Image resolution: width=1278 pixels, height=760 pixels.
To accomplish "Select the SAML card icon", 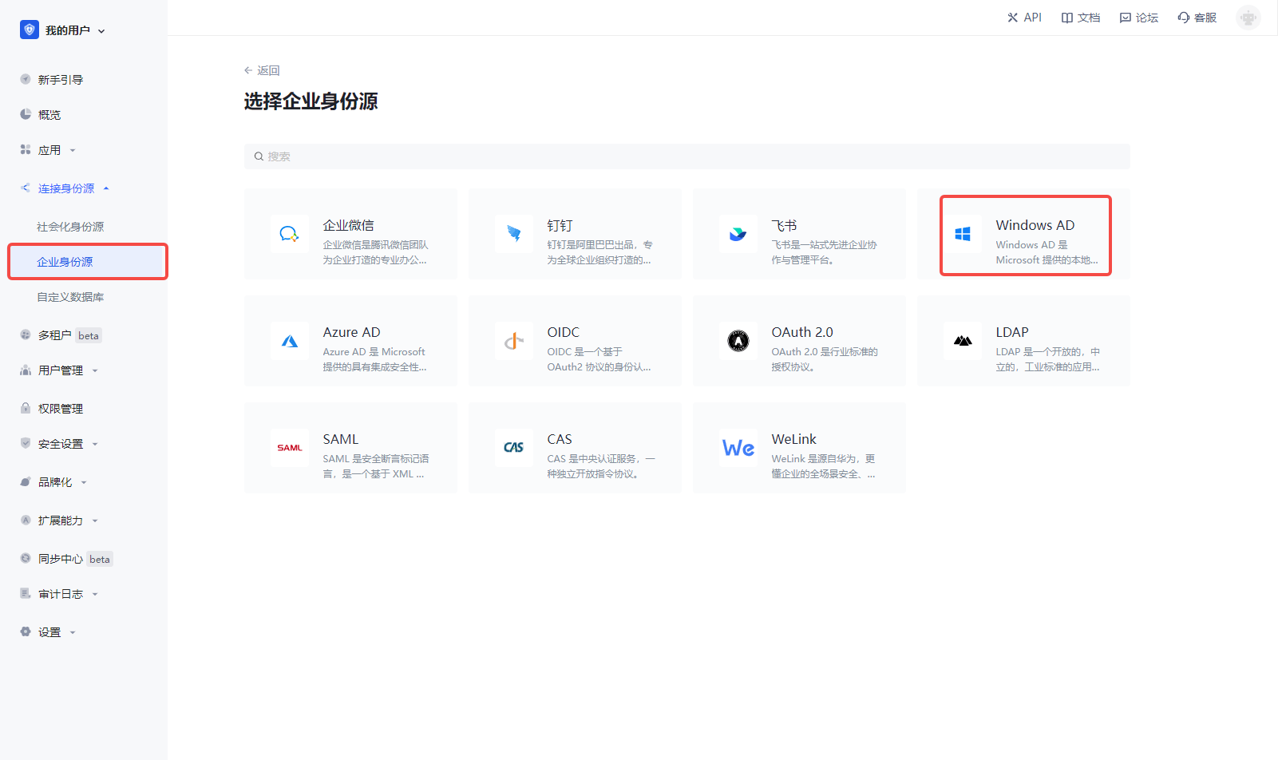I will [x=289, y=448].
